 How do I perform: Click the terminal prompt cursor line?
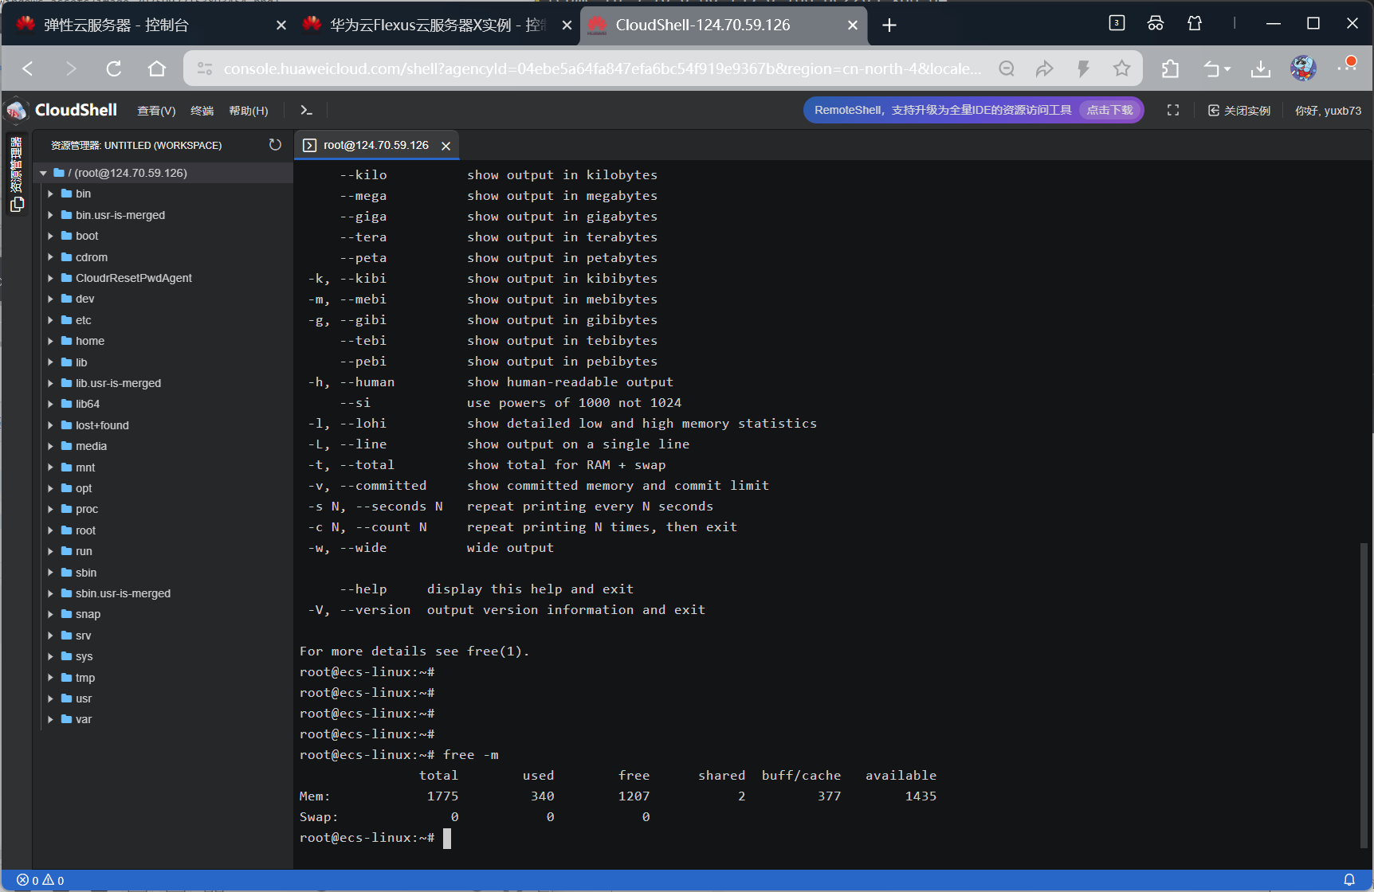pyautogui.click(x=375, y=838)
